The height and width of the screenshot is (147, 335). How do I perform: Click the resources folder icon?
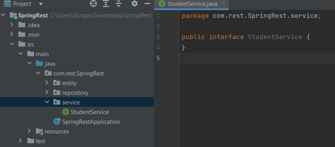[x=40, y=132]
